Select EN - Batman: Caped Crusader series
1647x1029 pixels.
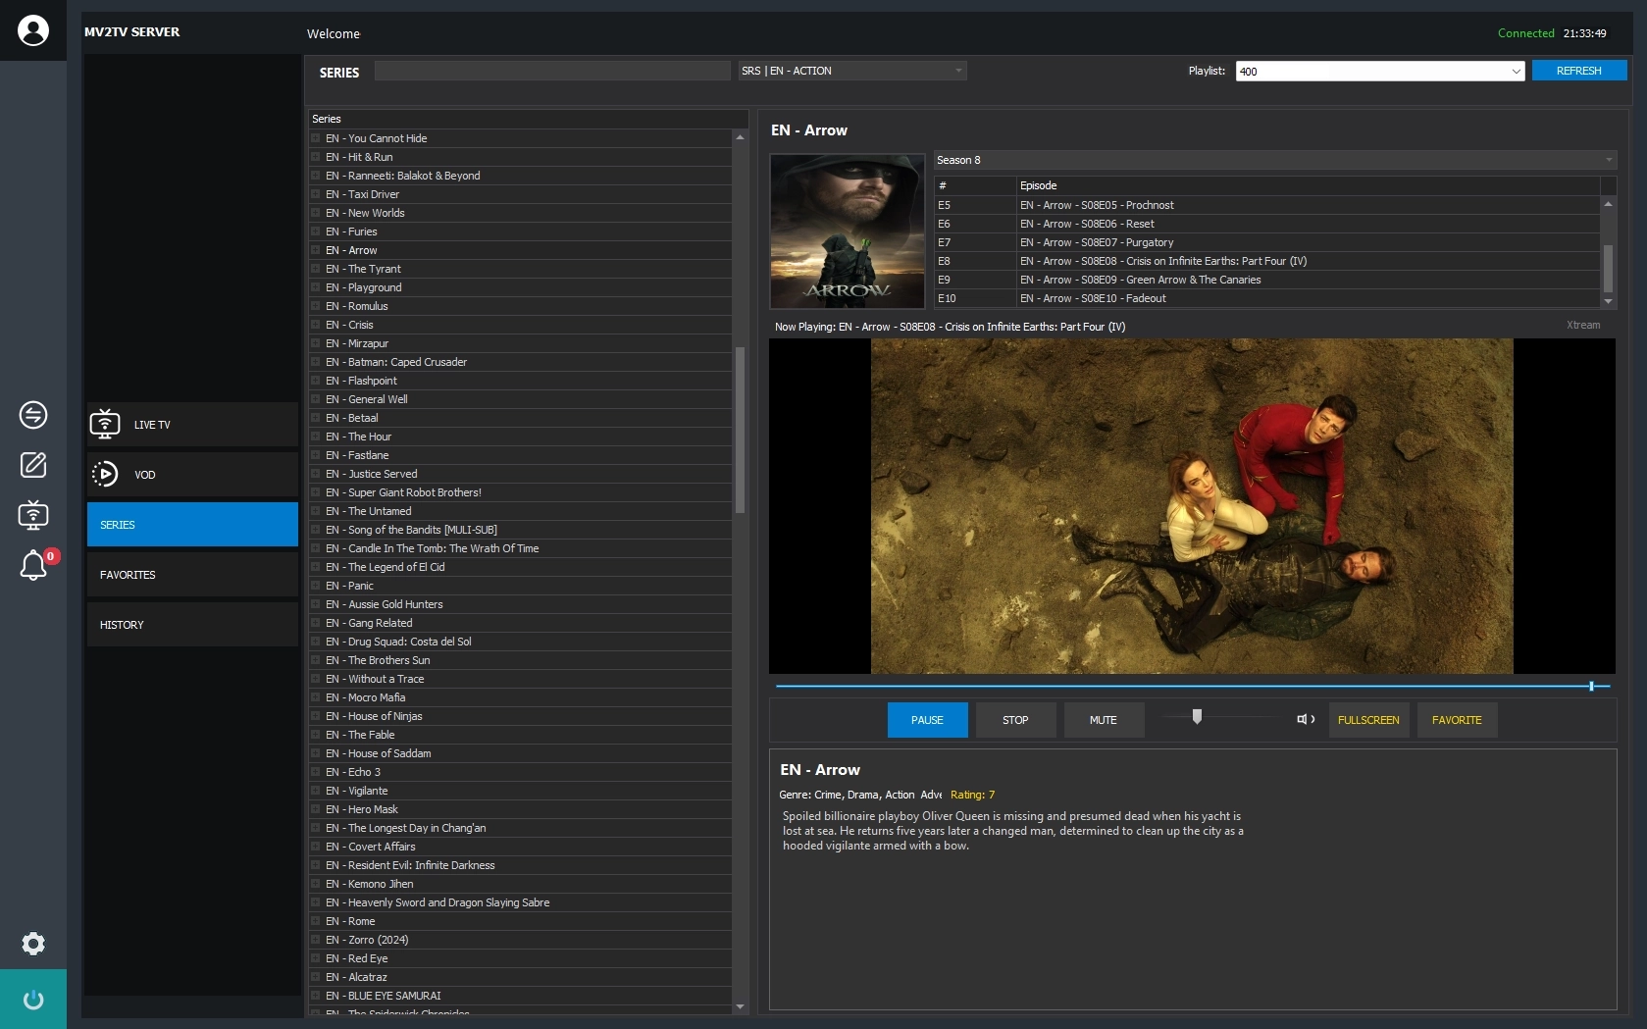(521, 362)
